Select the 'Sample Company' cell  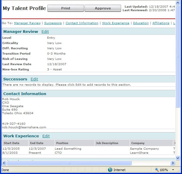pos(144,149)
